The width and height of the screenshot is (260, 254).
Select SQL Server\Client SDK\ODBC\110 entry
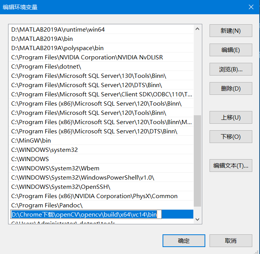tap(101, 94)
